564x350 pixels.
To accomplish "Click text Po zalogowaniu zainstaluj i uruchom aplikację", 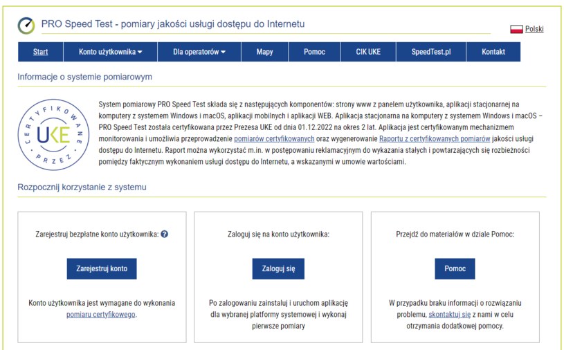I will (x=278, y=303).
